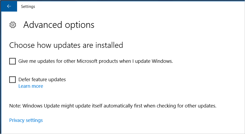This screenshot has height=134, width=245.
Task: Click the "Choose how updates are installed" heading
Action: 66,45
